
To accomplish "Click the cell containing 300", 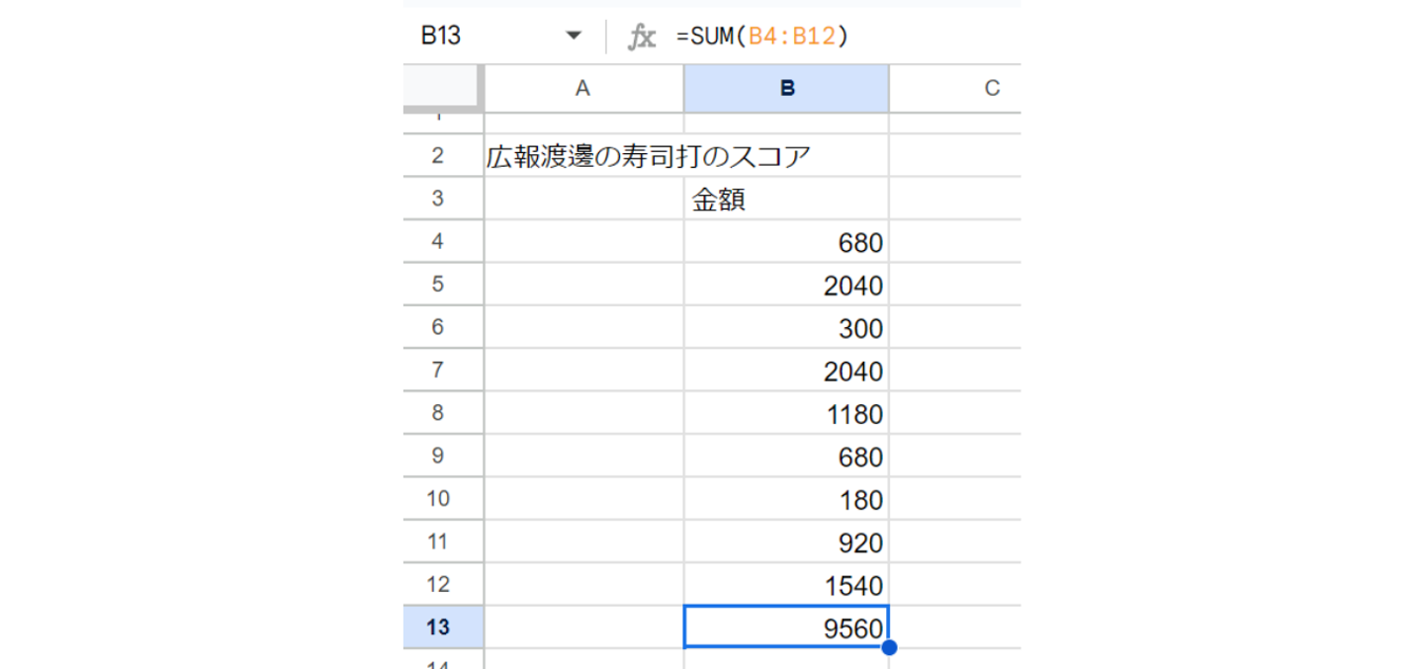I will coord(786,328).
